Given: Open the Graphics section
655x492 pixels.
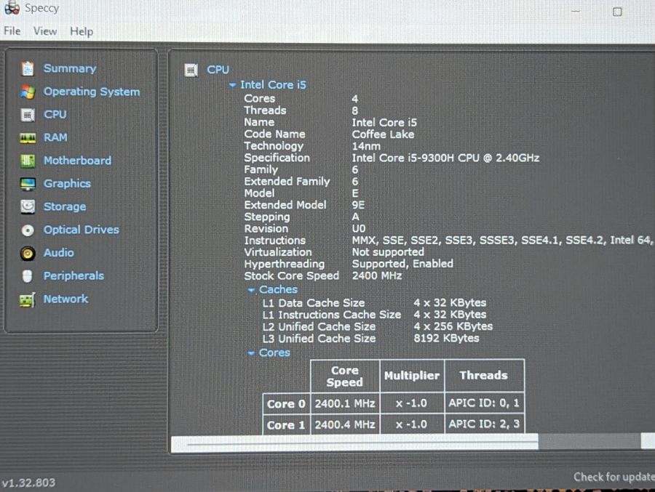Looking at the screenshot, I should click(67, 184).
